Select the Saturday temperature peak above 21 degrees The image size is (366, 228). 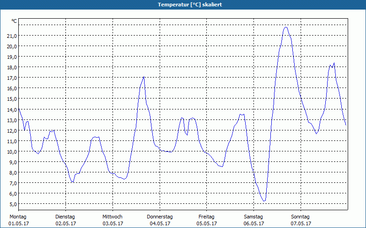285,27
